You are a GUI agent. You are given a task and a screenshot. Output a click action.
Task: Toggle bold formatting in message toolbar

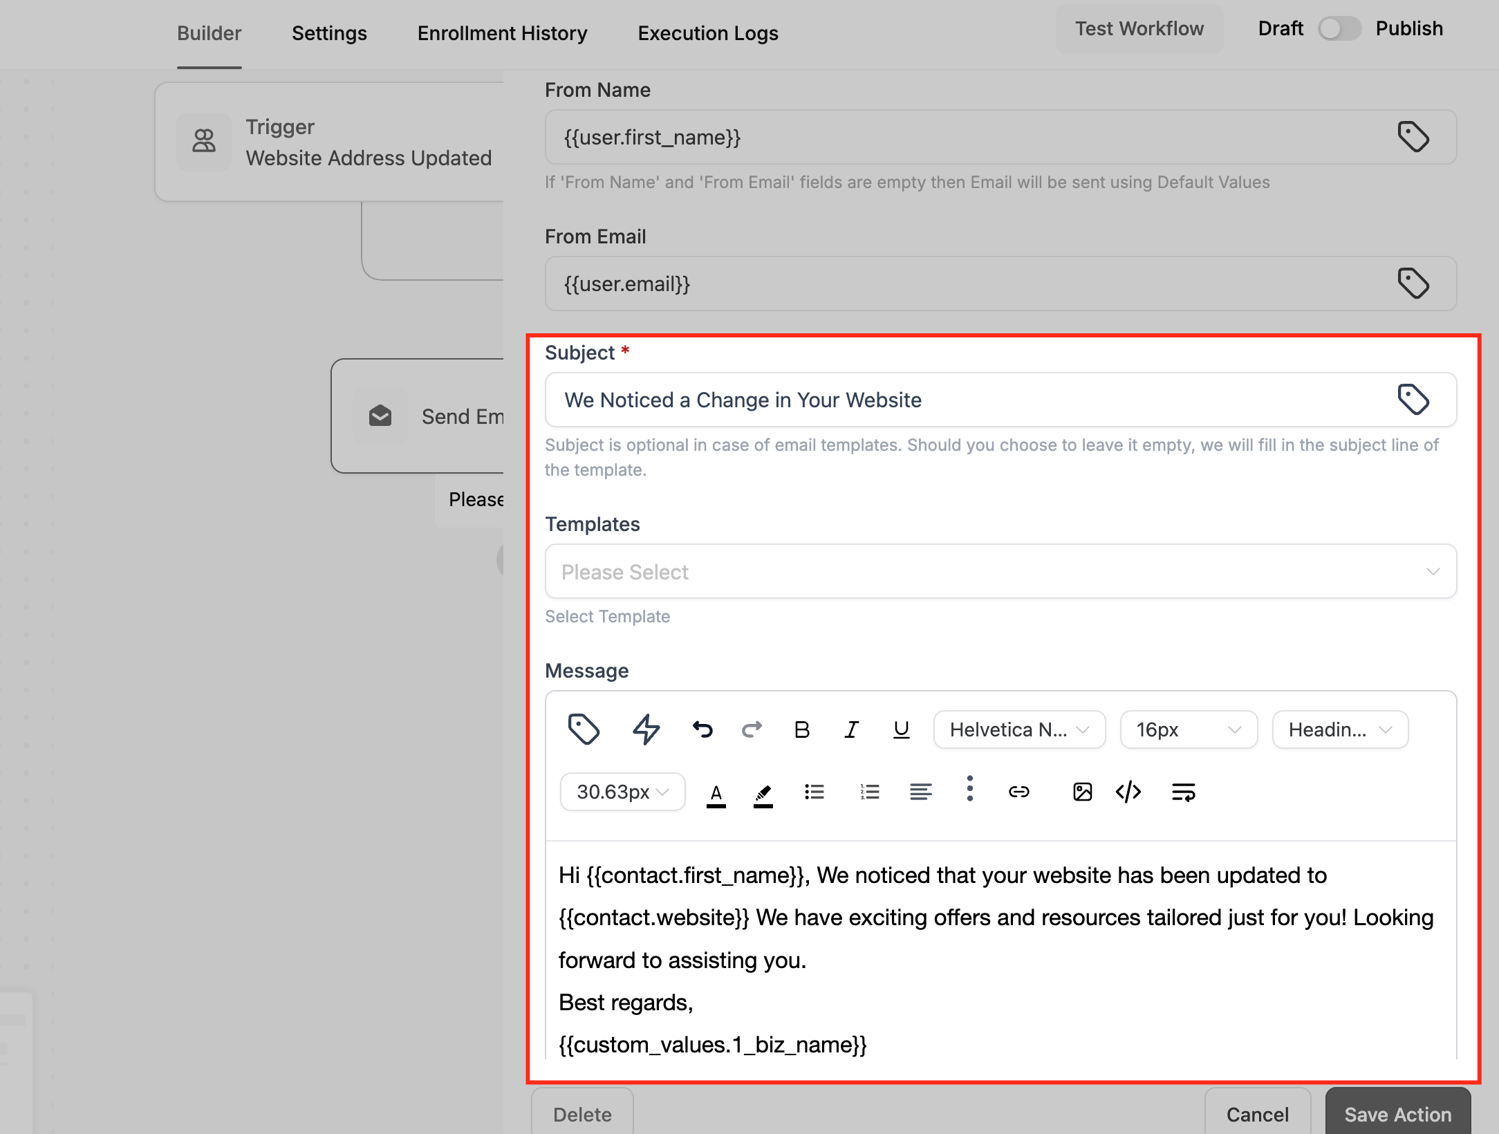801,729
